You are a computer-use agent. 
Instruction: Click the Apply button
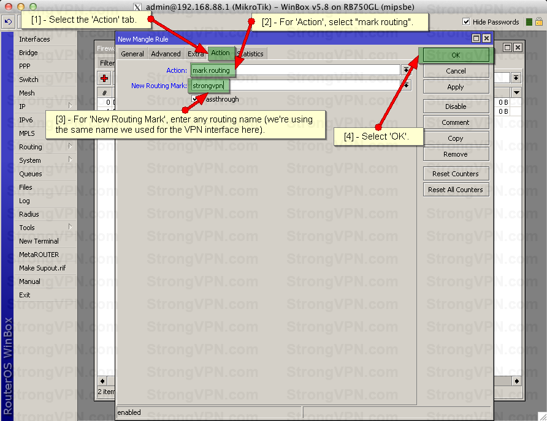[456, 87]
